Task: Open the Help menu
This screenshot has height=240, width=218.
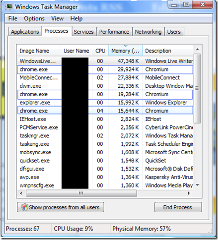Action: [x=76, y=18]
